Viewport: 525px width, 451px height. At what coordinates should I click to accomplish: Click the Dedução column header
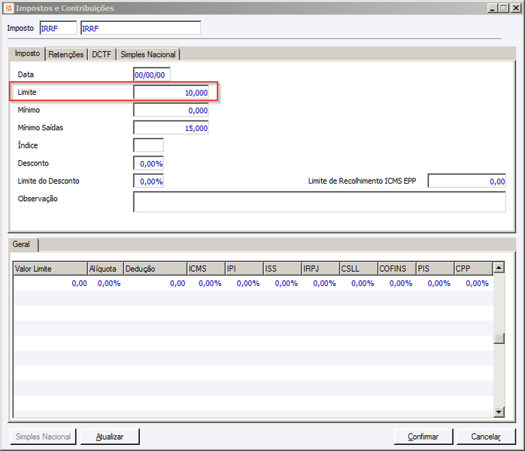click(156, 269)
